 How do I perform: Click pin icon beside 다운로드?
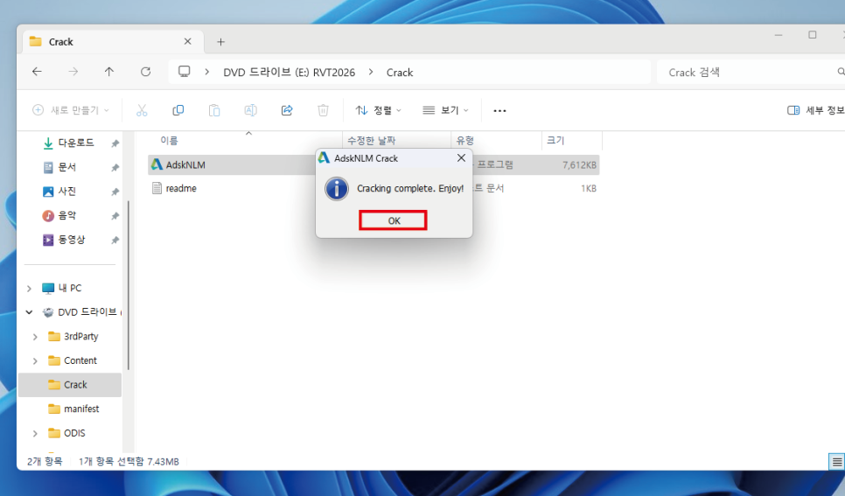point(115,143)
